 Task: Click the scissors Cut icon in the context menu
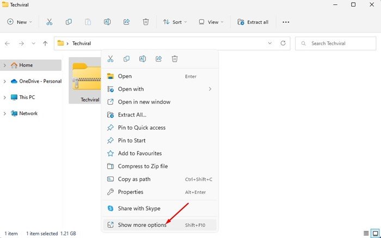click(x=110, y=59)
